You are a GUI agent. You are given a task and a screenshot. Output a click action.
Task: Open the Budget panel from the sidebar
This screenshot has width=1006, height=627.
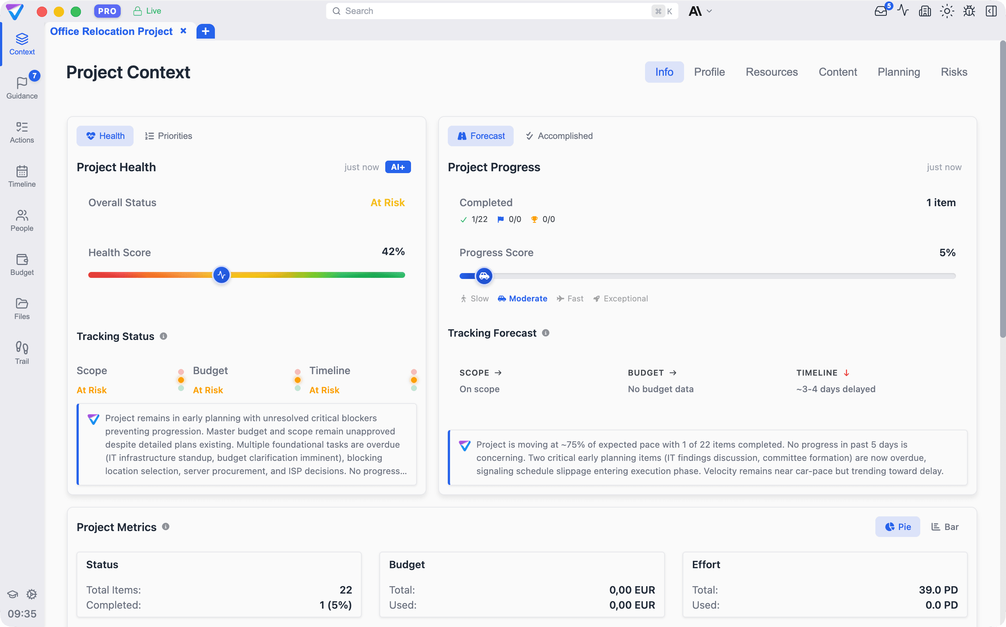[x=22, y=264]
